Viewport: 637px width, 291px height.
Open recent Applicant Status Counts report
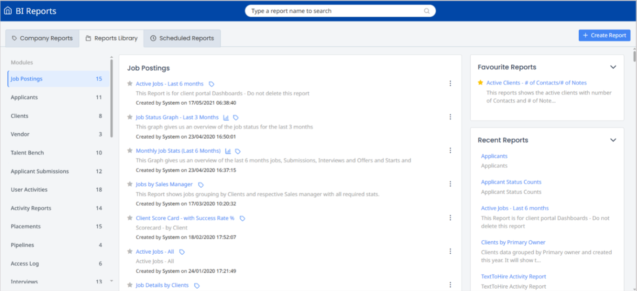[x=511, y=182]
